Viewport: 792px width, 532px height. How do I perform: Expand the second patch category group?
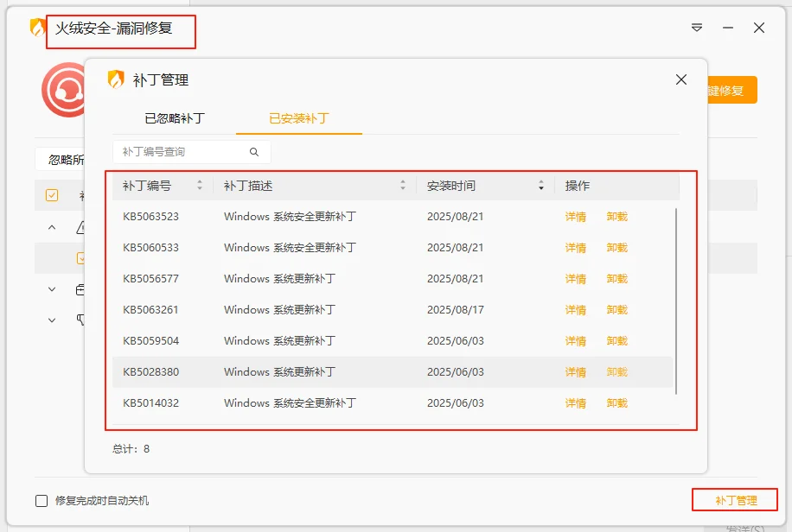click(x=51, y=288)
